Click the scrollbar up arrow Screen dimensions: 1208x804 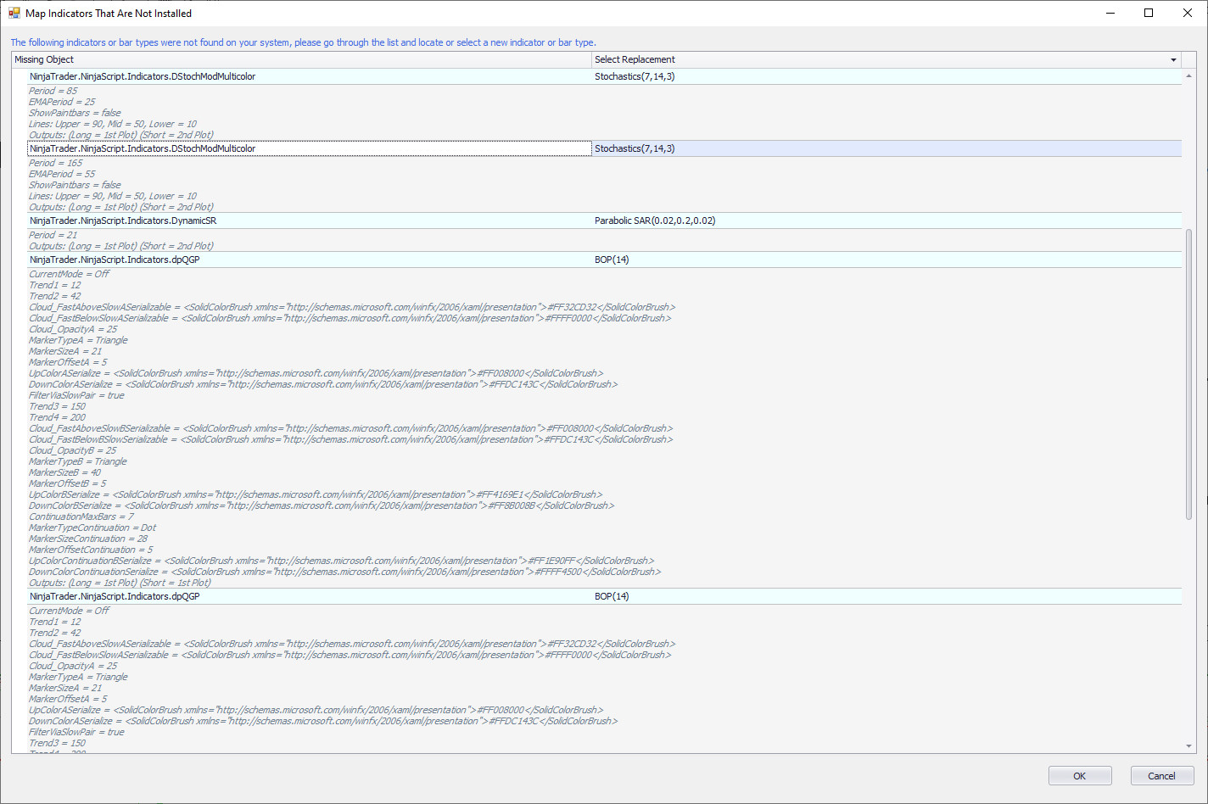tap(1188, 76)
